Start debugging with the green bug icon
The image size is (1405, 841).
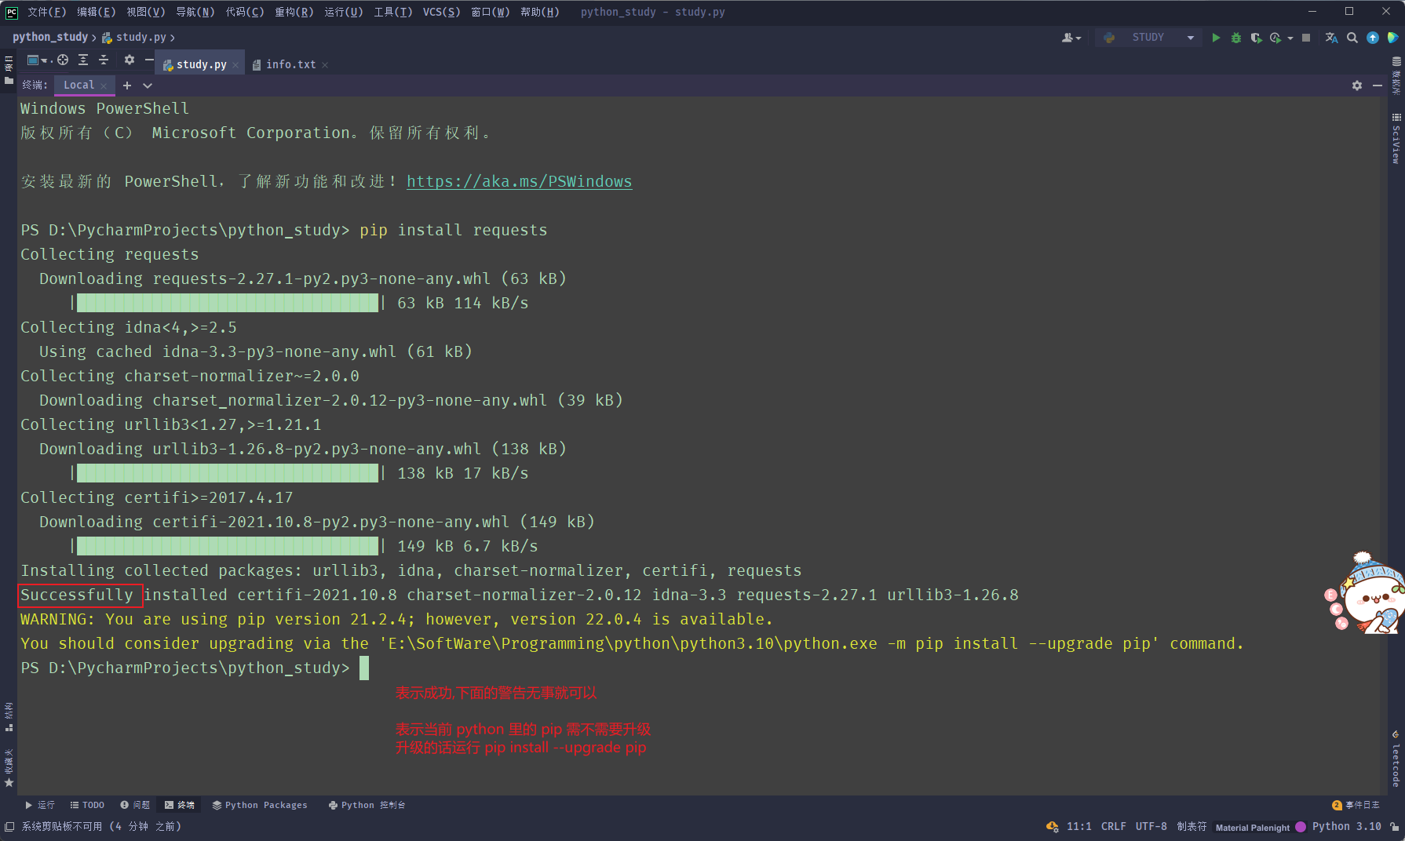[x=1236, y=38]
